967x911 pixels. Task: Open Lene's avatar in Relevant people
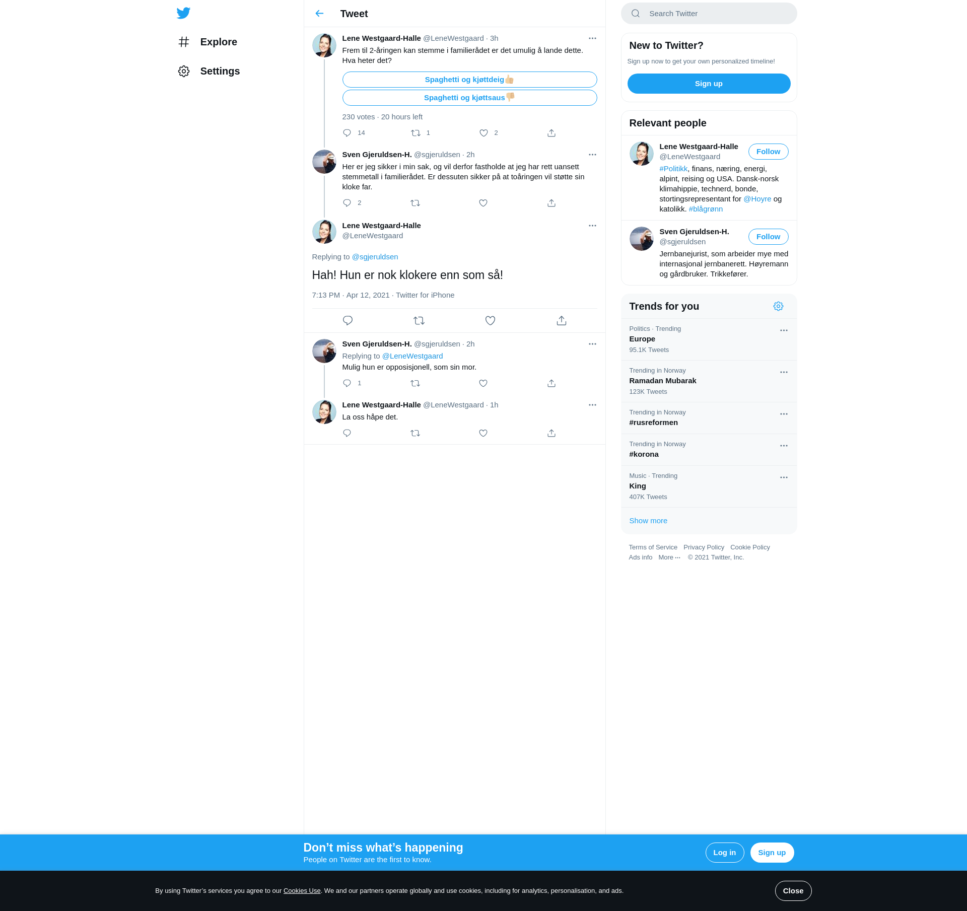point(642,154)
